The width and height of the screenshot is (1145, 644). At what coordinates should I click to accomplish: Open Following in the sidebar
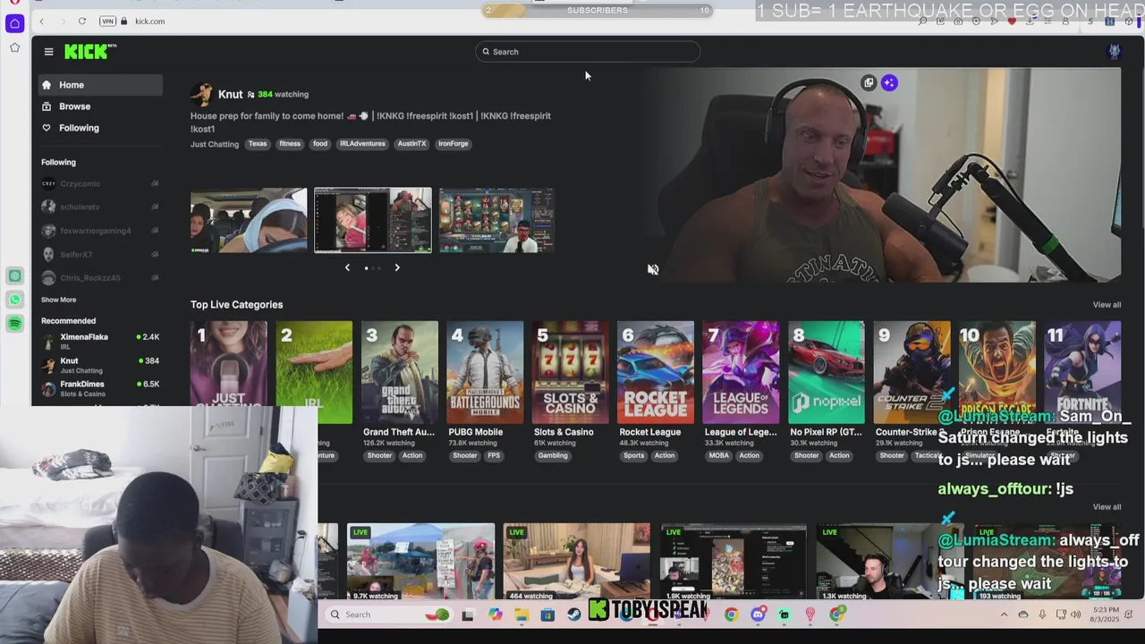click(100, 128)
